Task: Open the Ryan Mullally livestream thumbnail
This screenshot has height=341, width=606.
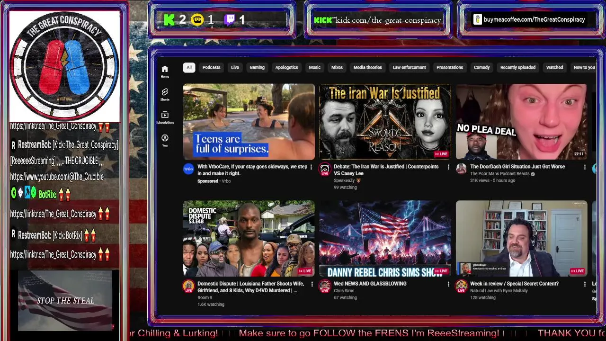Action: [x=522, y=239]
